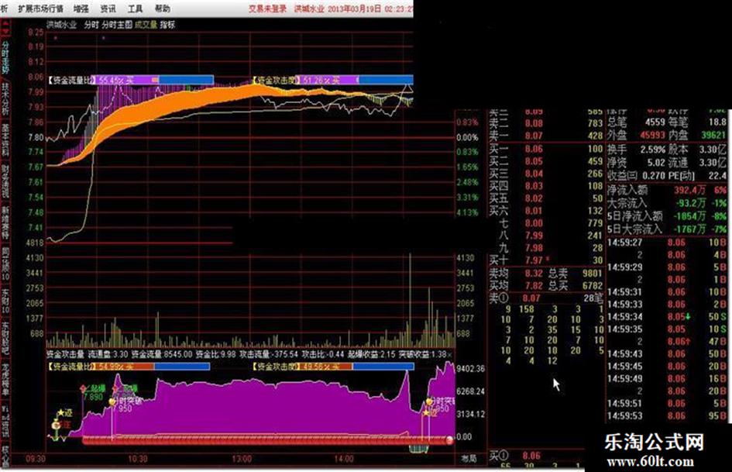This screenshot has height=472, width=732.
Task: Click the late-session yellow 分时突破 marker
Action: tap(429, 401)
